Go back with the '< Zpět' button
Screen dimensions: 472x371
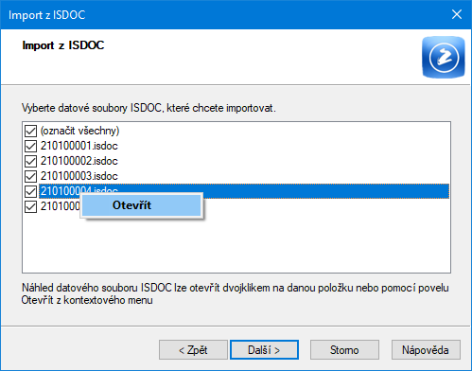click(x=193, y=349)
